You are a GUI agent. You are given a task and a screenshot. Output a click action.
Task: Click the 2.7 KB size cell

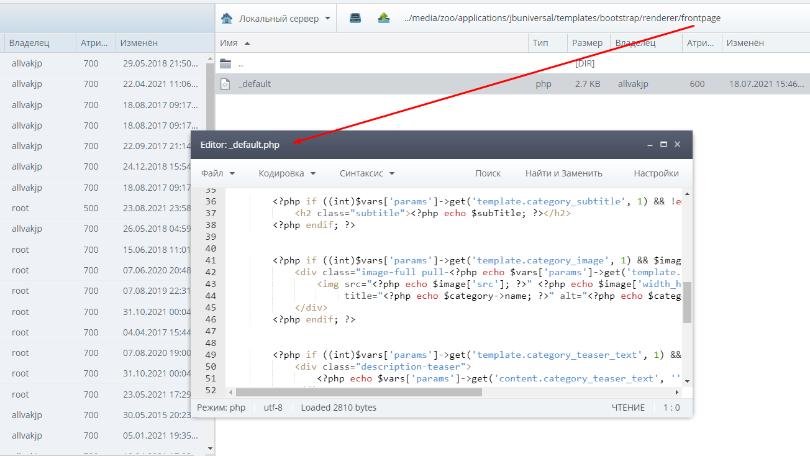[x=586, y=84]
